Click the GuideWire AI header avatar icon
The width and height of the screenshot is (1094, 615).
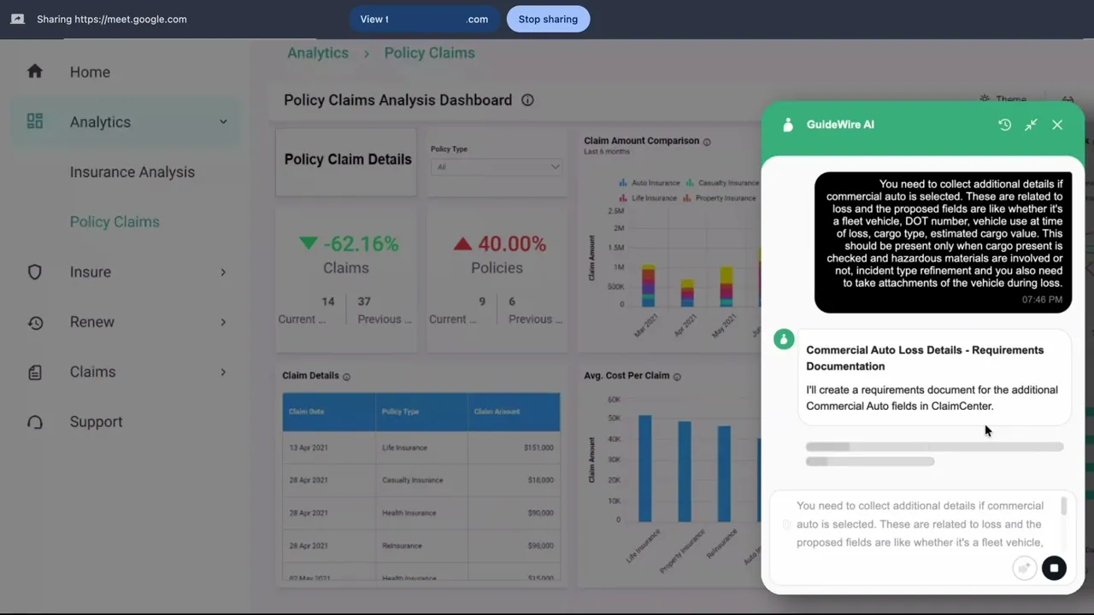pyautogui.click(x=788, y=125)
